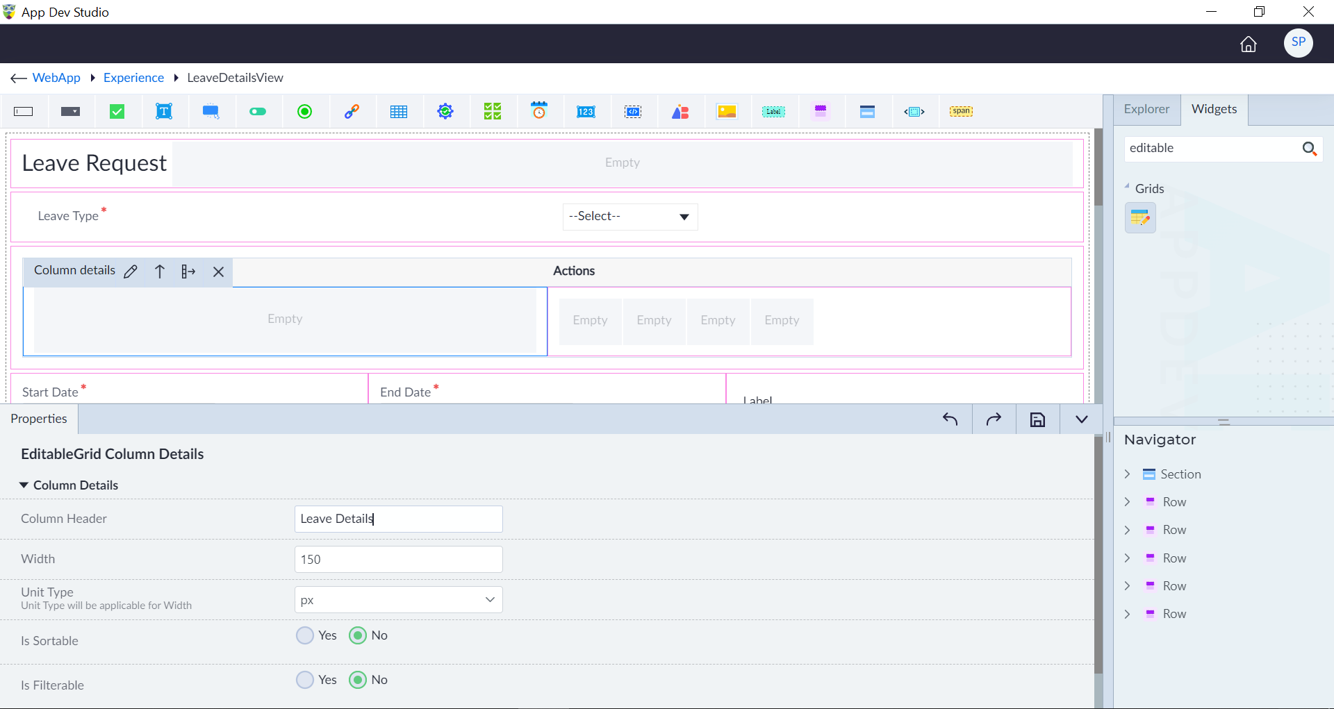This screenshot has height=709, width=1334.
Task: Select the text area widget icon
Action: [x=164, y=112]
